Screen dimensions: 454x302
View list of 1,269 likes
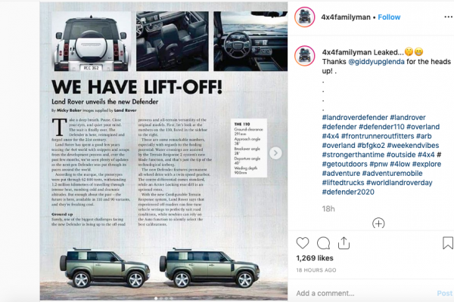(315, 258)
